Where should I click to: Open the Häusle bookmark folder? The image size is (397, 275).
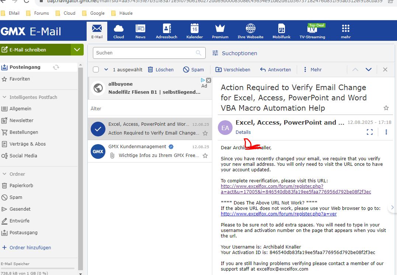(122, 13)
